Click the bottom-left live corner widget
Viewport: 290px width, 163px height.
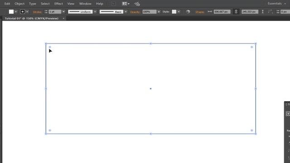pyautogui.click(x=50, y=130)
